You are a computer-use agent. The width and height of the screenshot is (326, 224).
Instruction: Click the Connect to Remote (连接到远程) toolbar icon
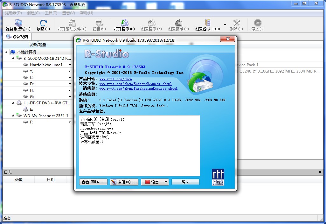coord(18,23)
